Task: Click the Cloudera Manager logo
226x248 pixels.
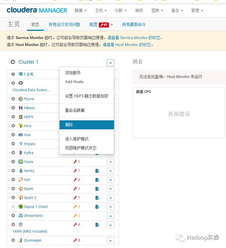Action: (37, 10)
